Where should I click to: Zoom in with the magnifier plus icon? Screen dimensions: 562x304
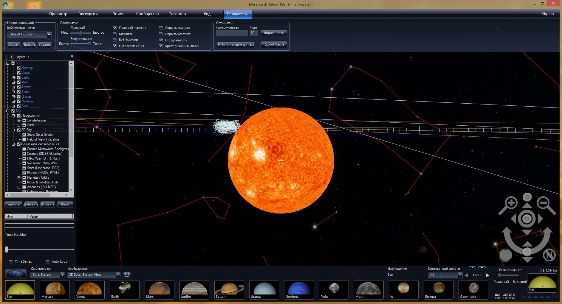[x=511, y=203]
